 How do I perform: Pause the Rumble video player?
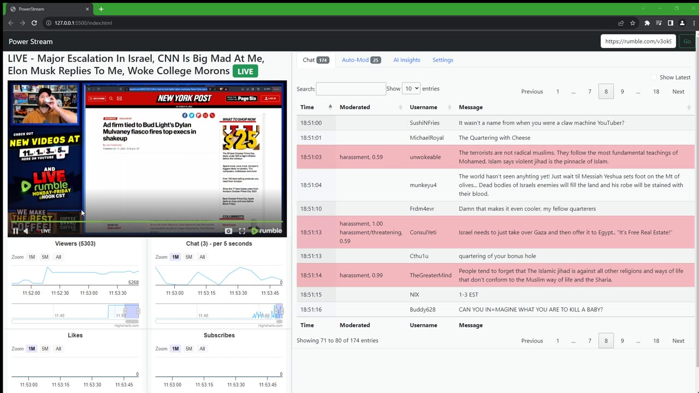point(15,231)
